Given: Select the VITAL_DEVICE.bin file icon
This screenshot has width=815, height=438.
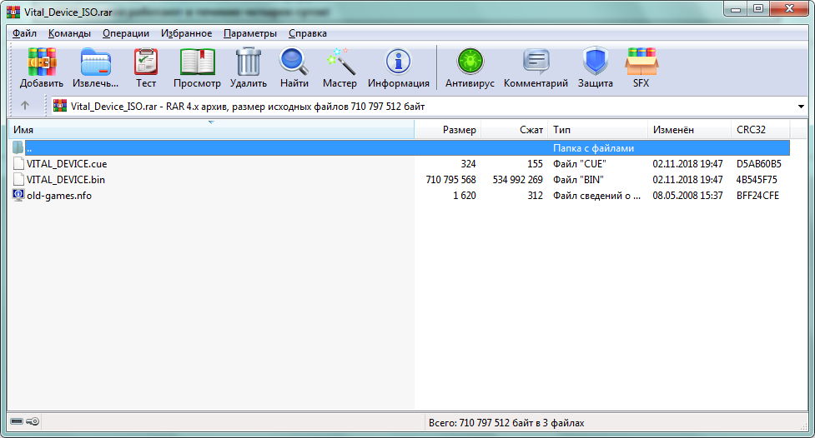Looking at the screenshot, I should 18,180.
